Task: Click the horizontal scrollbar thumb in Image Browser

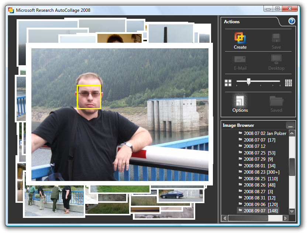Action: (248, 218)
